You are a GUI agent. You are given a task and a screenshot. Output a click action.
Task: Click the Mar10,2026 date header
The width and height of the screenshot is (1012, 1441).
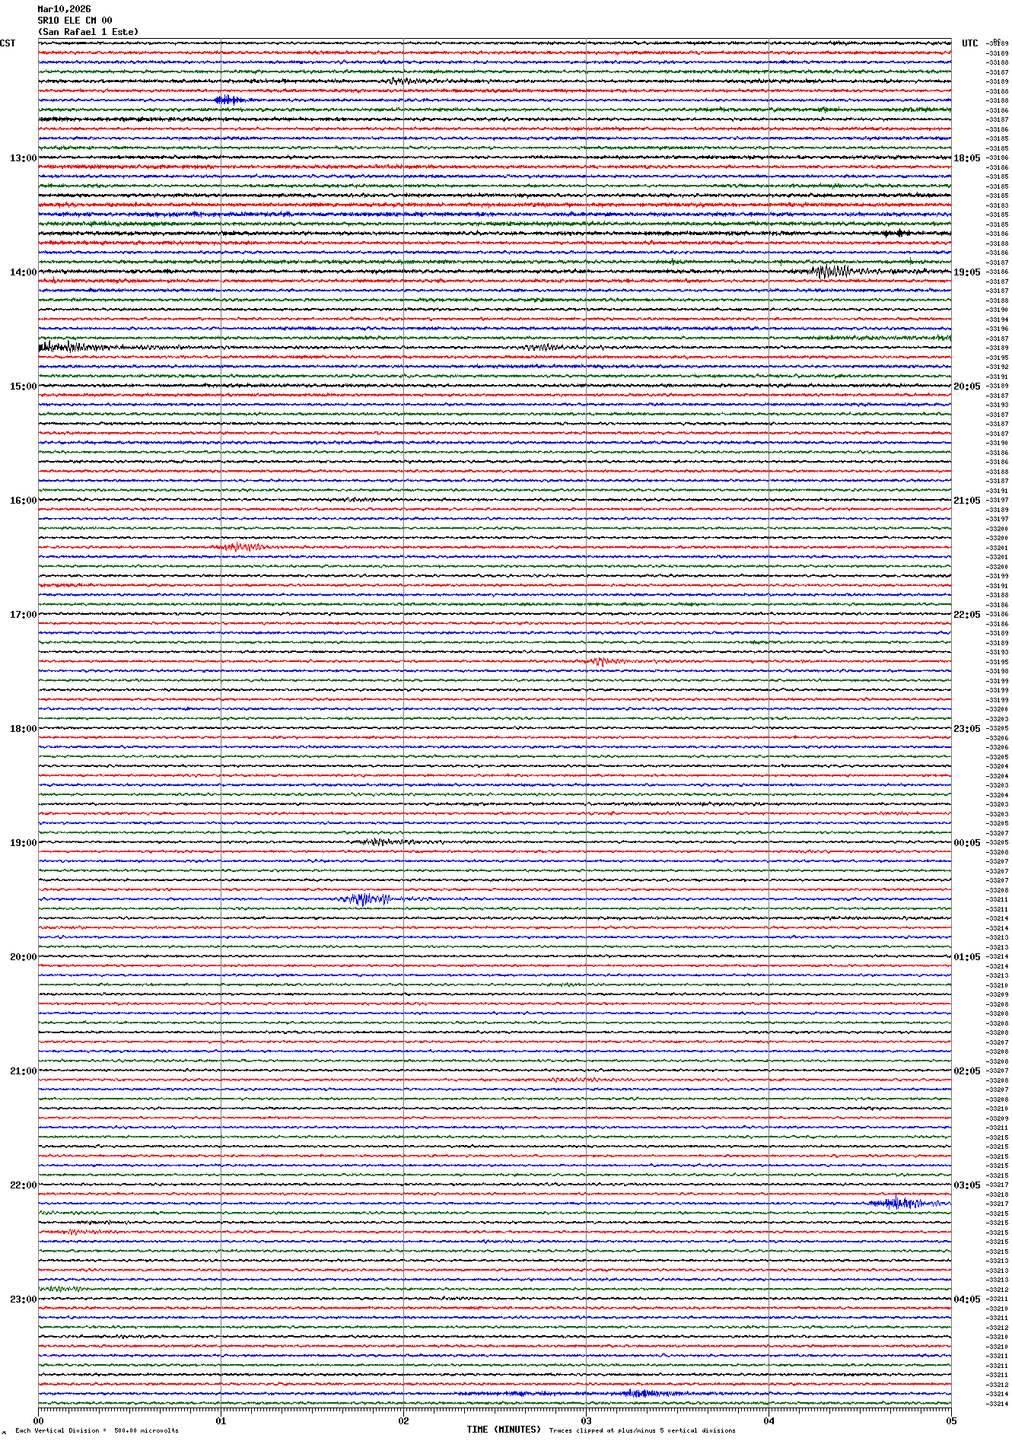point(64,9)
